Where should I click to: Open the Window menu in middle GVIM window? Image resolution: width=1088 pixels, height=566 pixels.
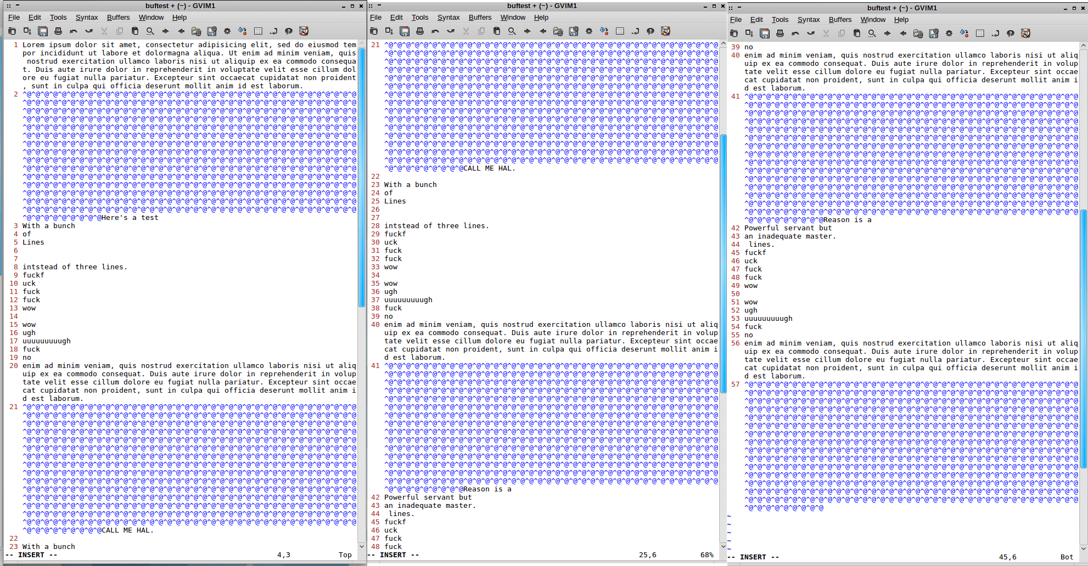(513, 18)
